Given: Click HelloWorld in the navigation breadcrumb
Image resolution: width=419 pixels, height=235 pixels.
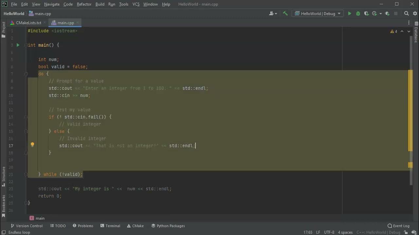Looking at the screenshot, I should [x=14, y=14].
